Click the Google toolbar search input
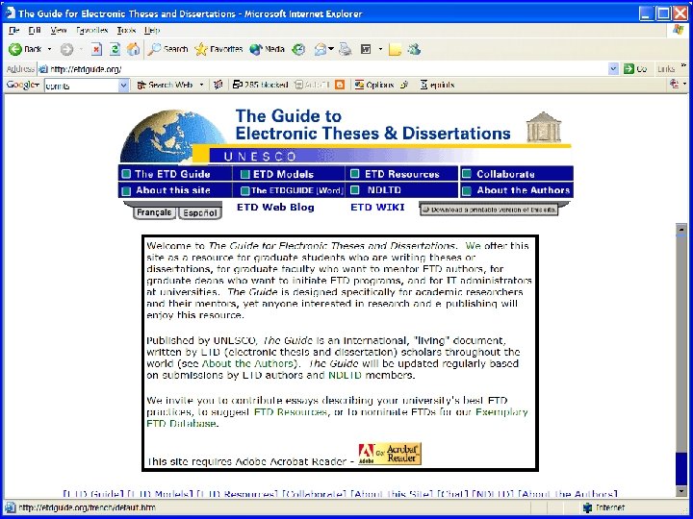 point(82,86)
